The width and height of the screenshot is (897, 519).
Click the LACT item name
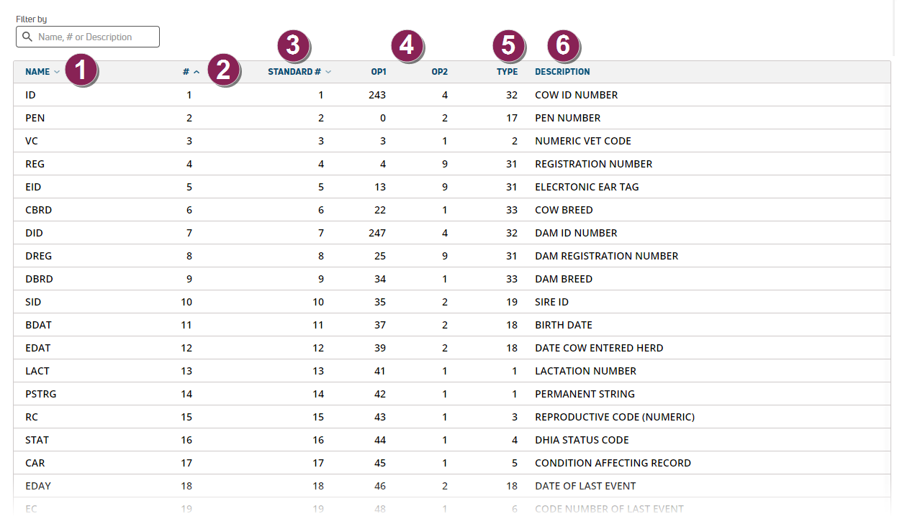click(37, 371)
